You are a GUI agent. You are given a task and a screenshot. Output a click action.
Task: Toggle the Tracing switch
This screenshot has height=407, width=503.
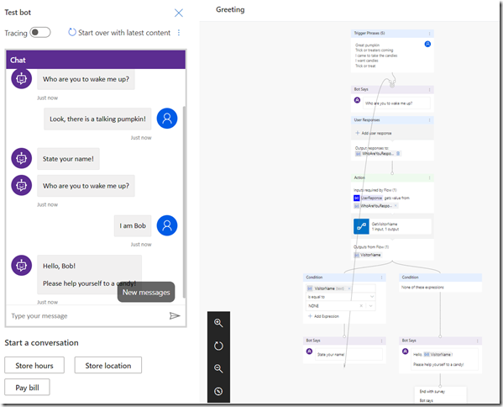coord(40,33)
